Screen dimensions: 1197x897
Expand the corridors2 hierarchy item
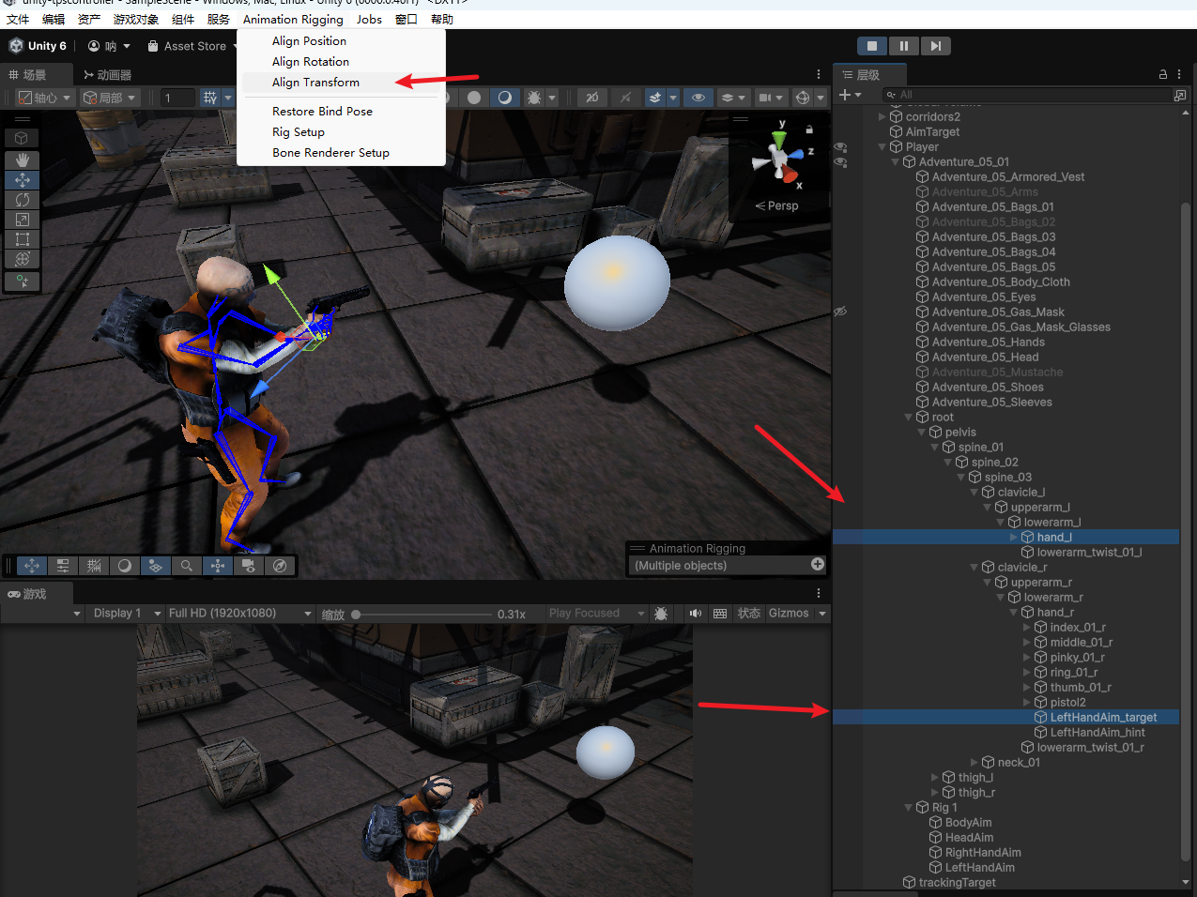click(882, 117)
